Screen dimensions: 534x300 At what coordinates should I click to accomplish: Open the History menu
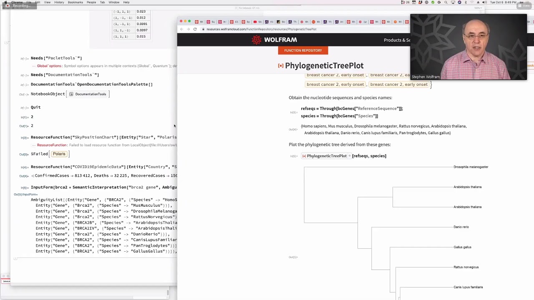(x=59, y=2)
